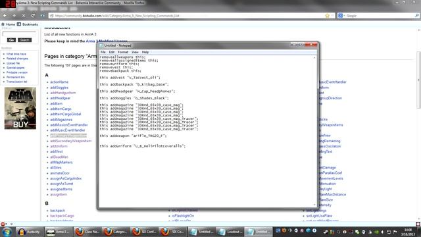Open the animateDoor command link
This screenshot has height=237, width=421.
coord(60,173)
